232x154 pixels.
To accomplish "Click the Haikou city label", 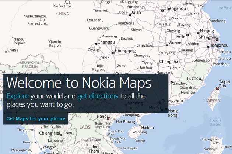I will [148, 128].
